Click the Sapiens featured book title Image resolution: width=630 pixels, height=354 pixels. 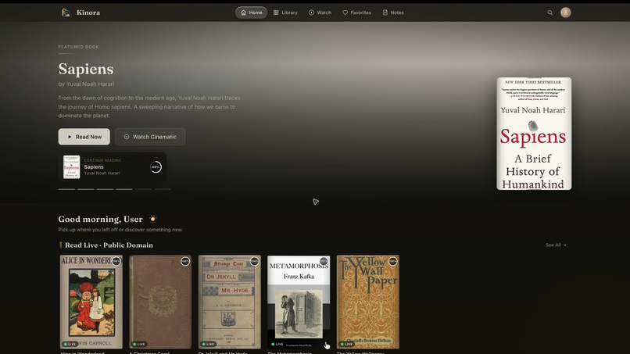(x=86, y=69)
